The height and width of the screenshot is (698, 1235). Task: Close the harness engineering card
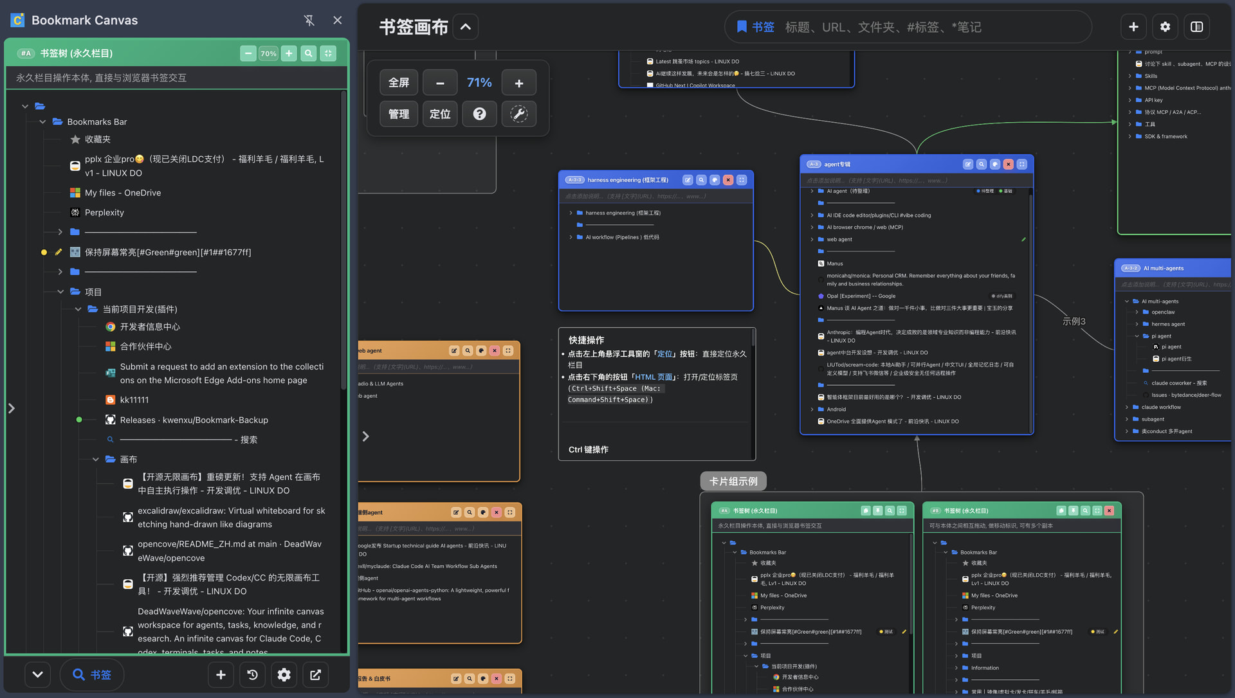pyautogui.click(x=728, y=180)
